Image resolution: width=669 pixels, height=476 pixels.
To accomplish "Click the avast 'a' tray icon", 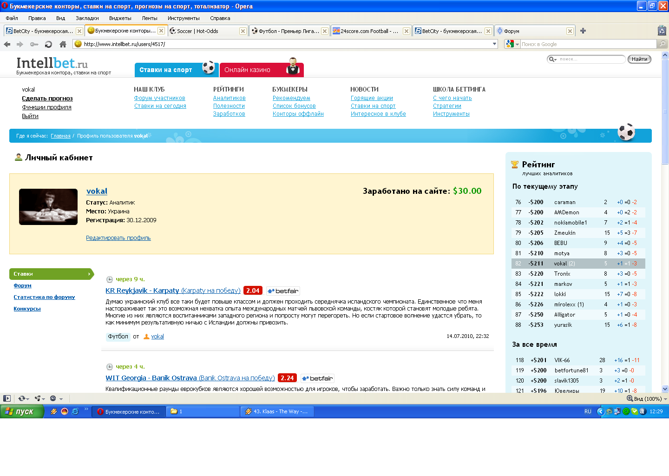I will (643, 411).
